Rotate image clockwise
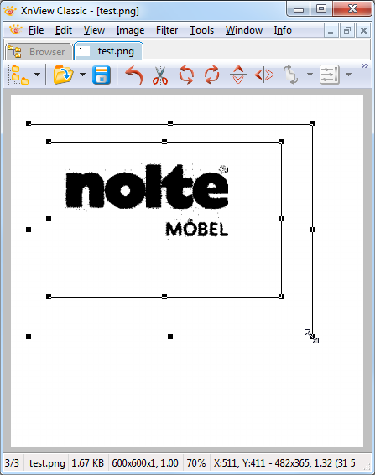 pos(211,75)
